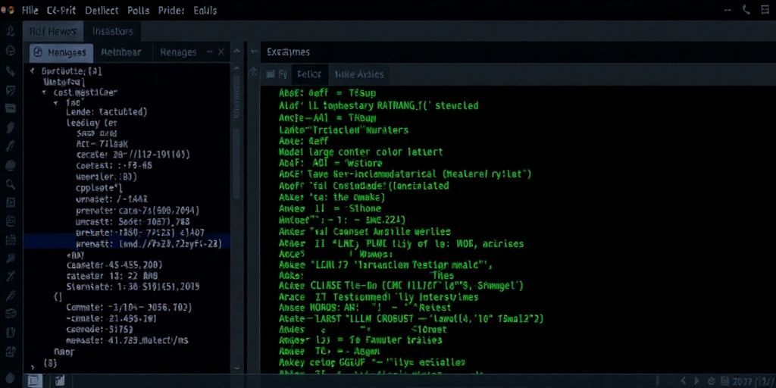Click the Araee ZT Testonmed line
Viewport: 776px width, 388px height.
(x=379, y=297)
